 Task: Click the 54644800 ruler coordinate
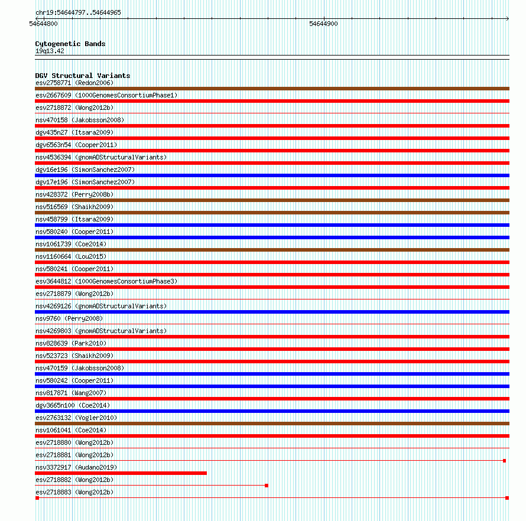pos(43,24)
